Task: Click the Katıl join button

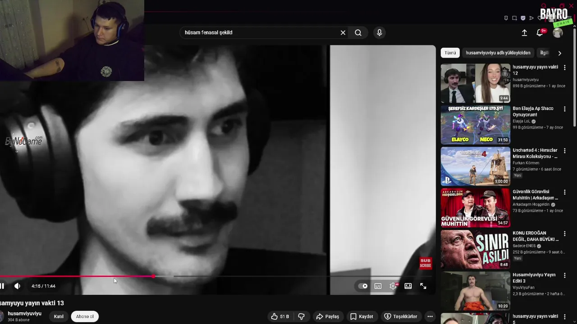Action: [x=59, y=316]
